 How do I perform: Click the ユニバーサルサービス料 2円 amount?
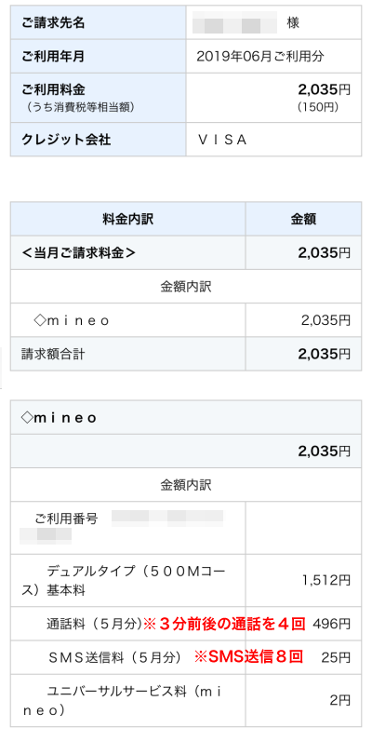[340, 701]
